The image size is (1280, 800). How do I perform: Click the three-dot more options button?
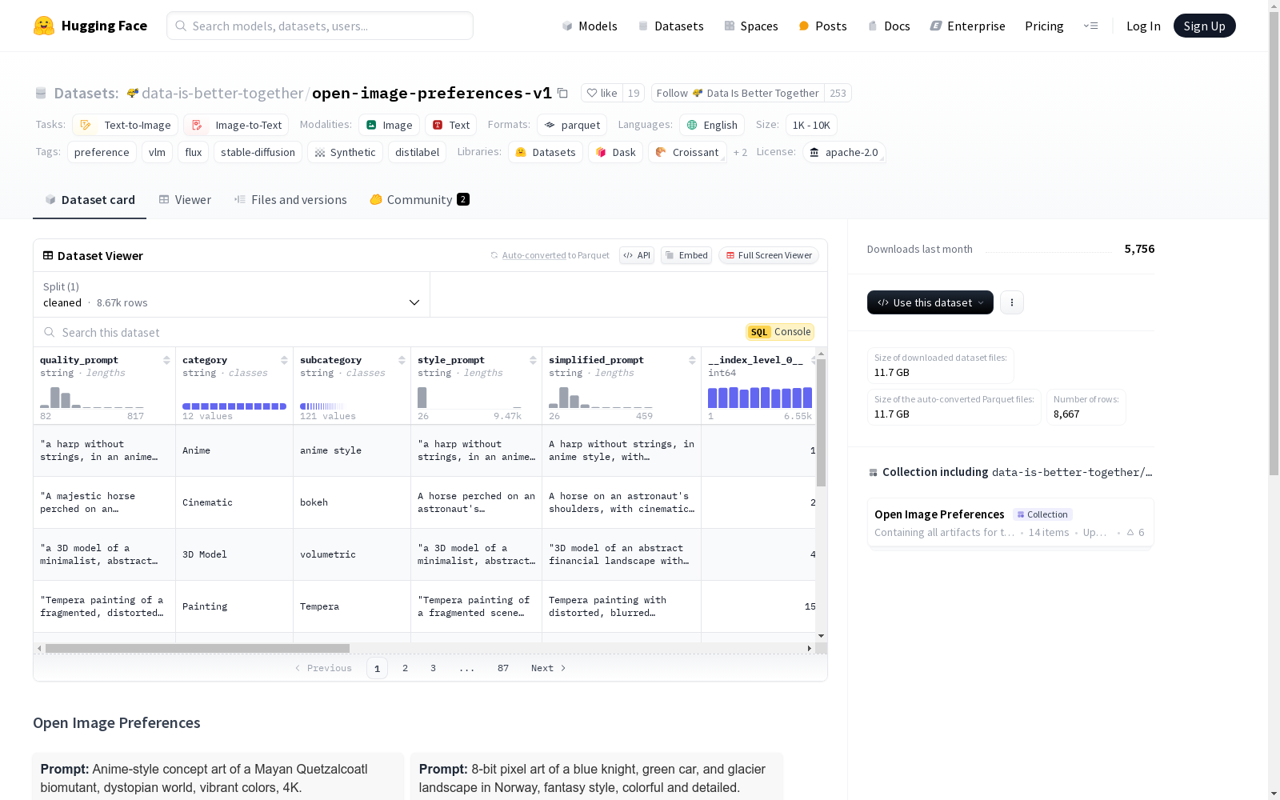click(x=1012, y=302)
